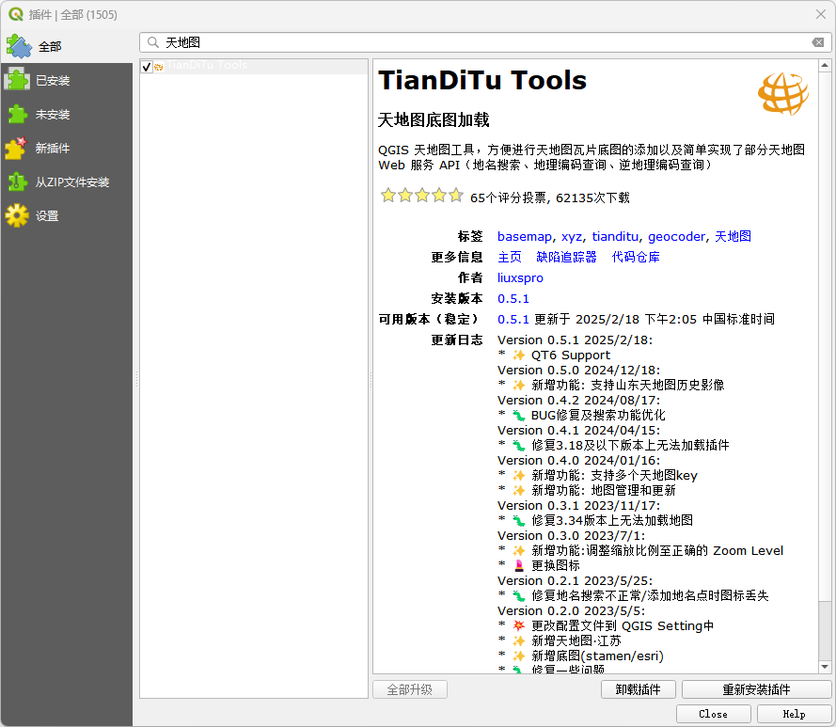
Task: Click changelog entry BUG修复及搜索功能优化
Action: click(598, 415)
